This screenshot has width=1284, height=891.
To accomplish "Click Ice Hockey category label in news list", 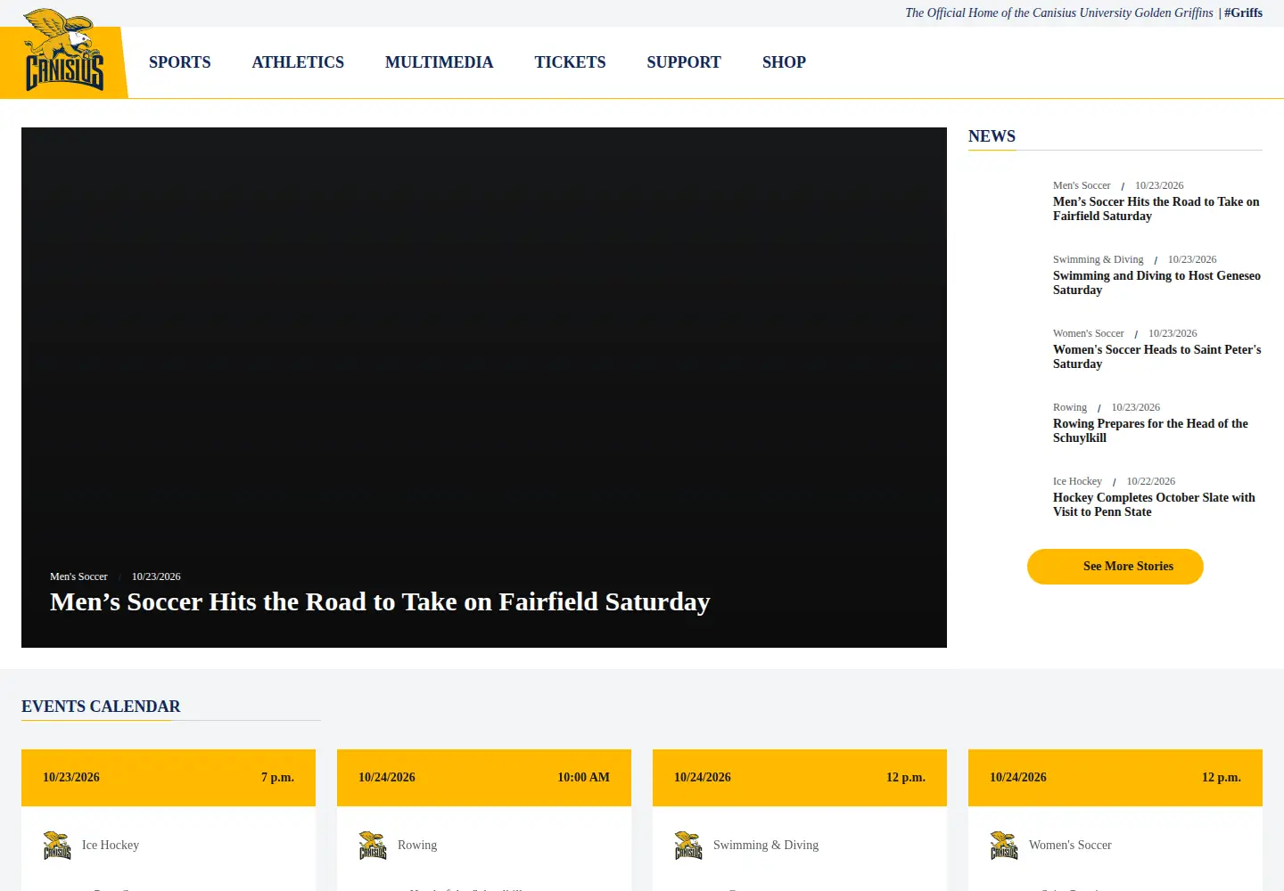I will click(1077, 481).
